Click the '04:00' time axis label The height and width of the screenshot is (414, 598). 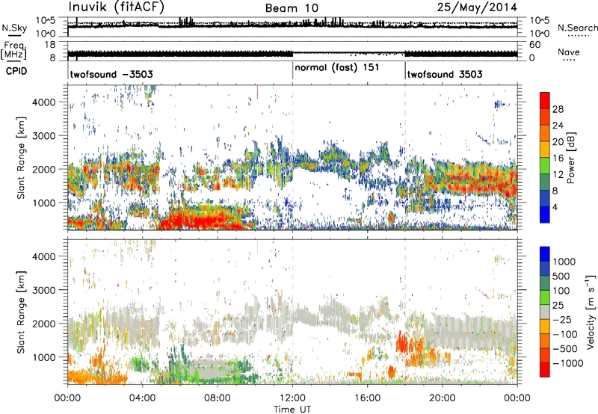[x=142, y=398]
